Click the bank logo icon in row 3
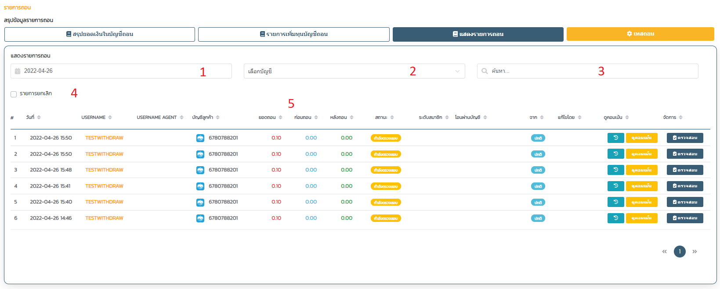The width and height of the screenshot is (720, 289). click(200, 170)
